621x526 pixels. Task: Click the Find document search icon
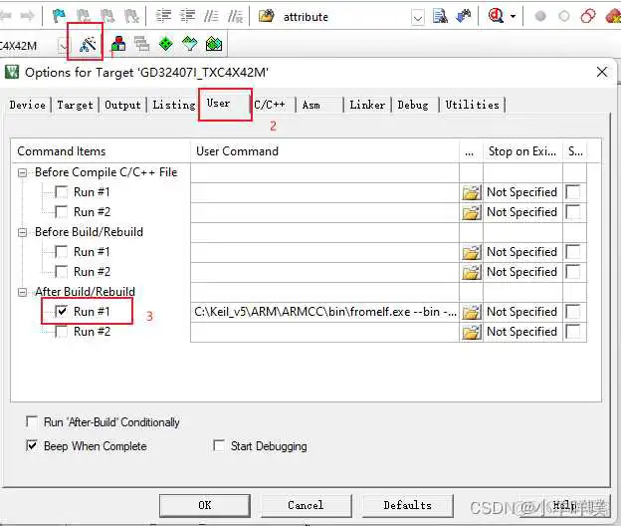440,16
